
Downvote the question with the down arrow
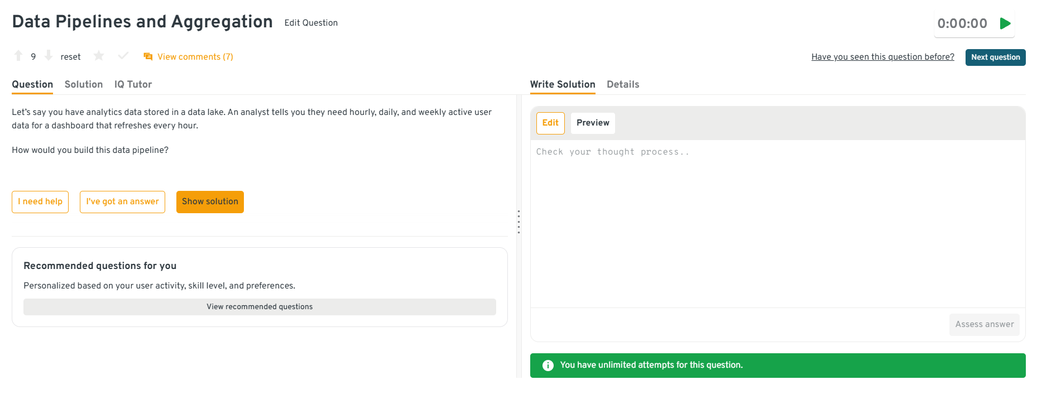click(49, 56)
